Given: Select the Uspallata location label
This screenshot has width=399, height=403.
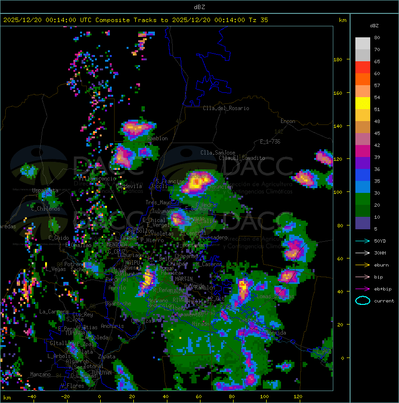Looking at the screenshot, I should 45,190.
